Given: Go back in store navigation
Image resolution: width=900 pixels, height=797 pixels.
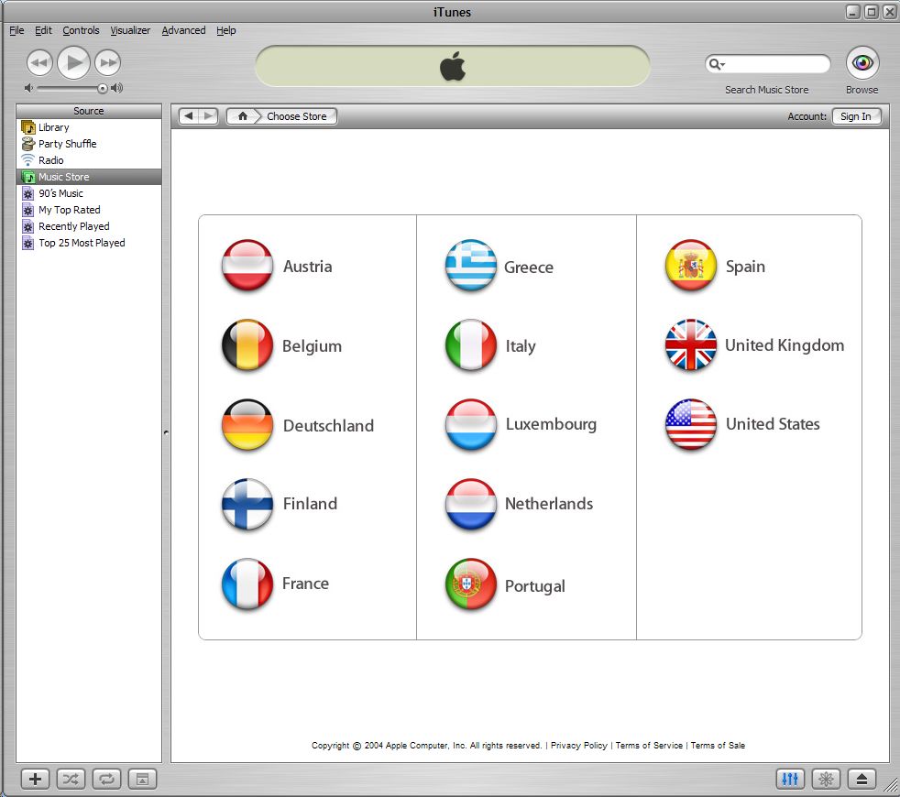Looking at the screenshot, I should click(189, 116).
